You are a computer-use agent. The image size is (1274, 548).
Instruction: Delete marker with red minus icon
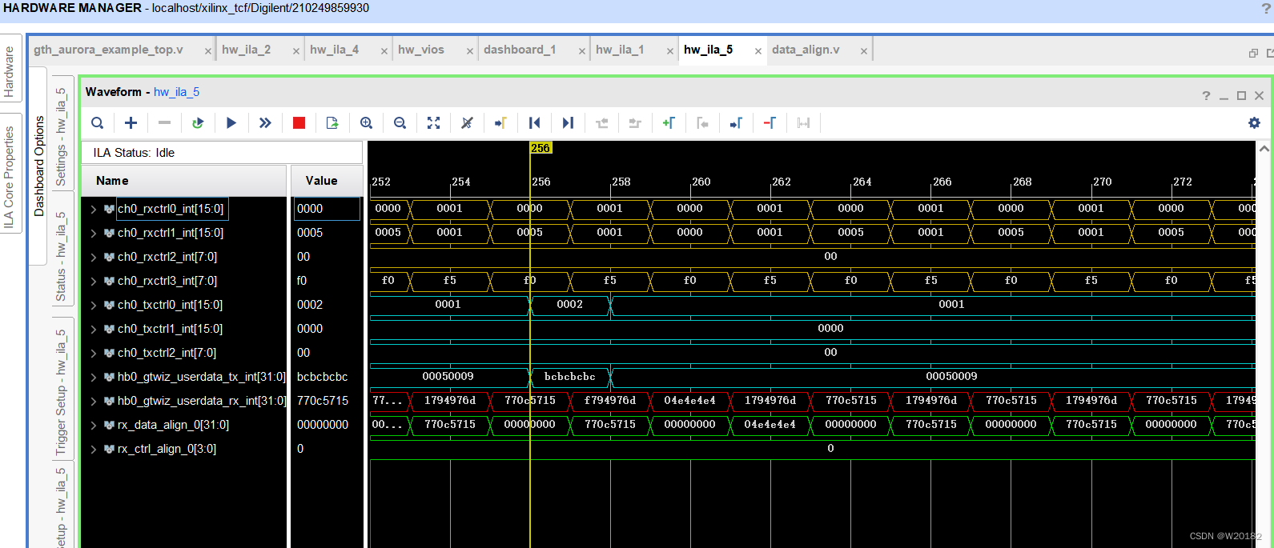point(770,123)
